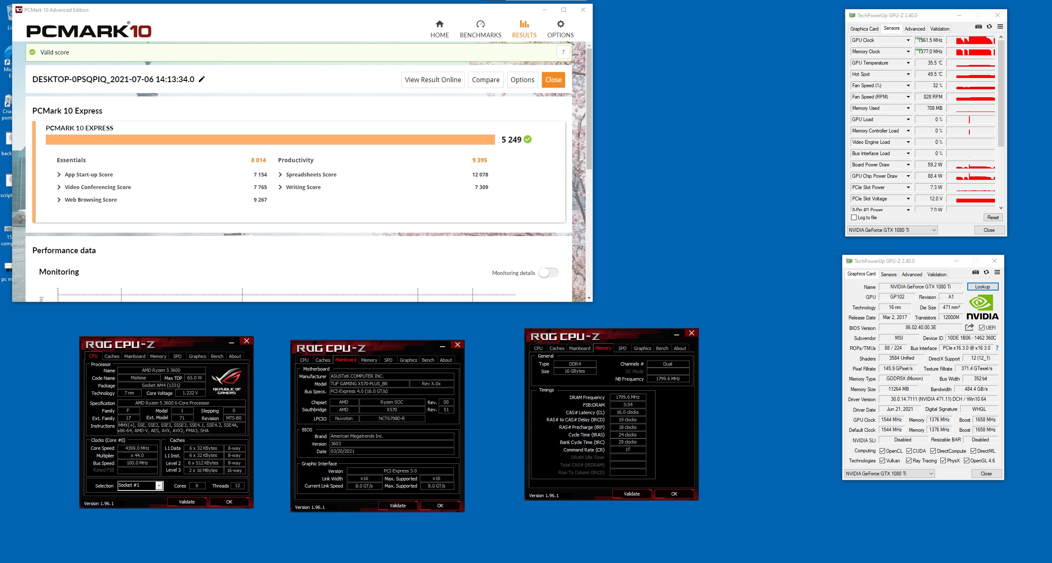The height and width of the screenshot is (563, 1052).
Task: Click ROG Republic of Gamers logo in CPU-Z
Action: pos(227,381)
